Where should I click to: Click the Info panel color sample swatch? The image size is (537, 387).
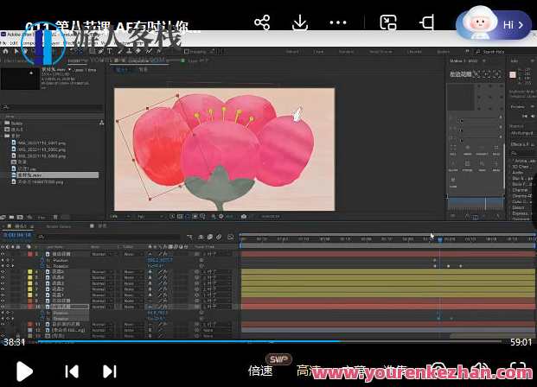(x=513, y=75)
